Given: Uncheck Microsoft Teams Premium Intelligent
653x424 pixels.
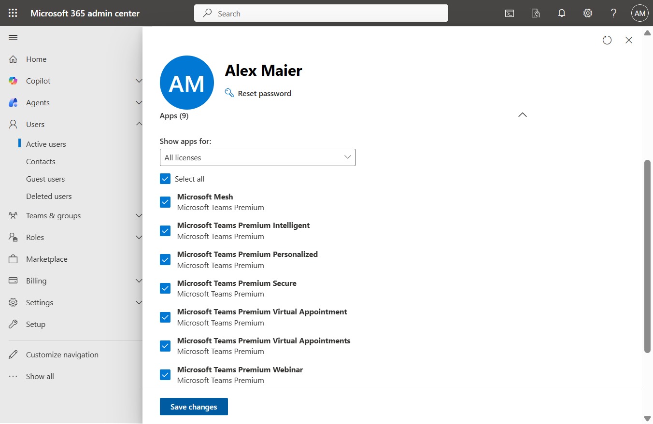Looking at the screenshot, I should click(x=165, y=231).
